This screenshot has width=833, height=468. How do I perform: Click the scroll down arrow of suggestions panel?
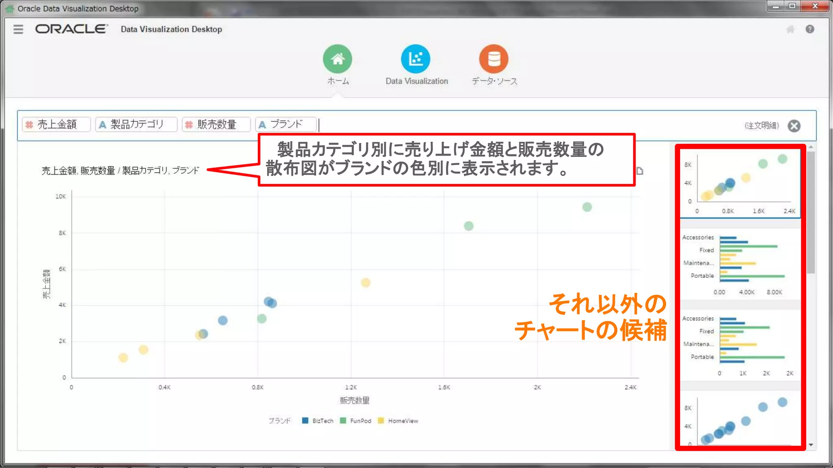(x=811, y=445)
